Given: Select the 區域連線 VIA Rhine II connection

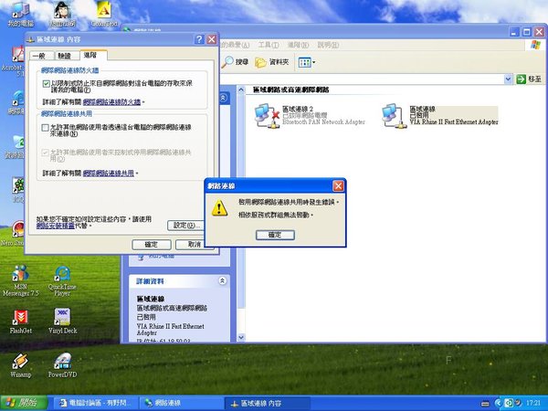Looking at the screenshot, I should click(x=440, y=116).
